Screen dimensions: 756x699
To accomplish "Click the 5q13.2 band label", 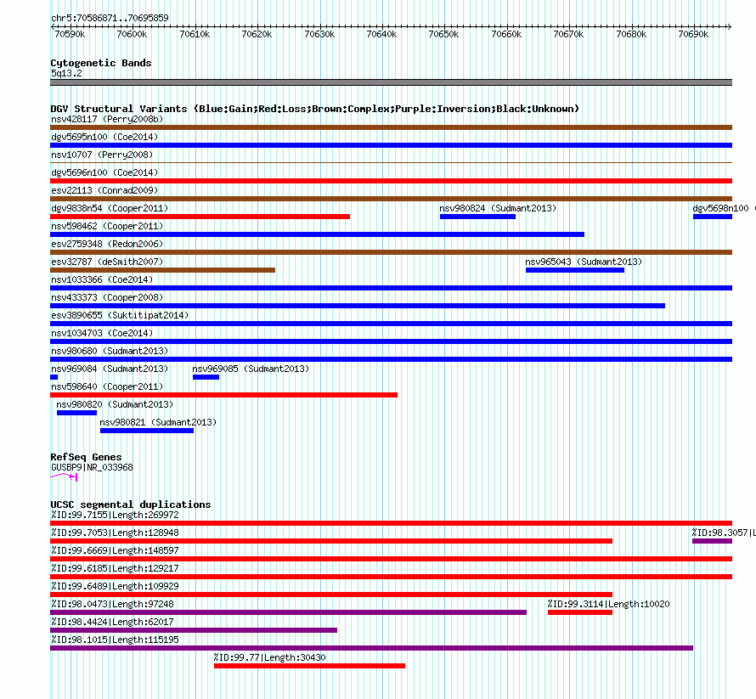I will pos(66,73).
